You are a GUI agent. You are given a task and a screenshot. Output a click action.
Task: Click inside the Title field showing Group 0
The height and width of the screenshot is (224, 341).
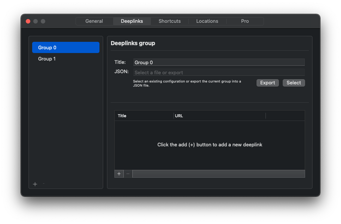[x=219, y=62]
